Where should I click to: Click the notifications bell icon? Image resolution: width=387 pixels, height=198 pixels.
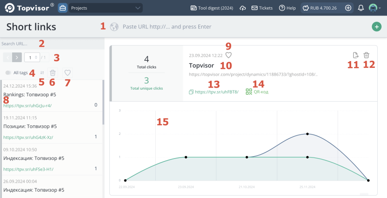[361, 8]
